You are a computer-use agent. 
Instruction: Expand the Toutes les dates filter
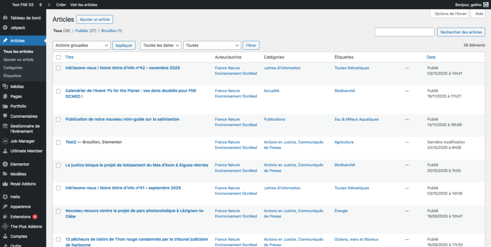pos(161,45)
